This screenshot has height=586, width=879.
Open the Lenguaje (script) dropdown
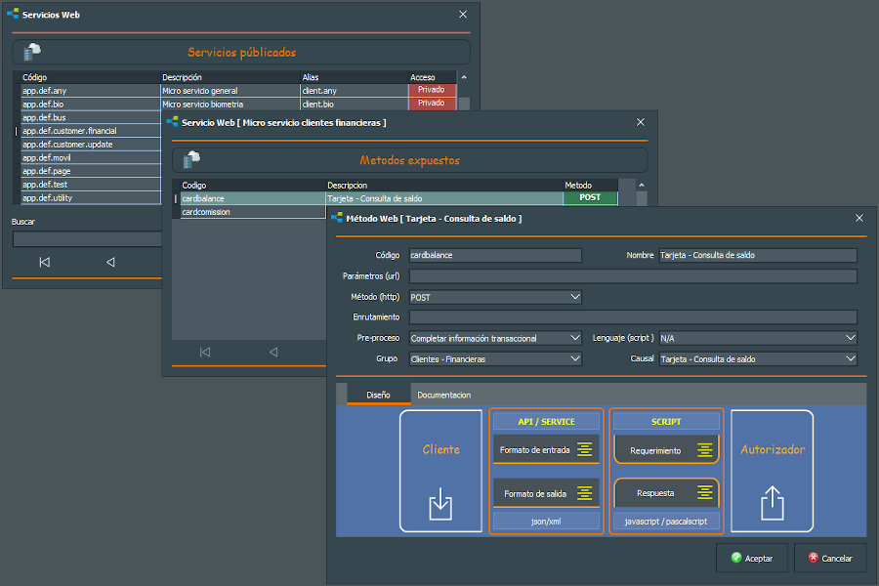pos(850,338)
